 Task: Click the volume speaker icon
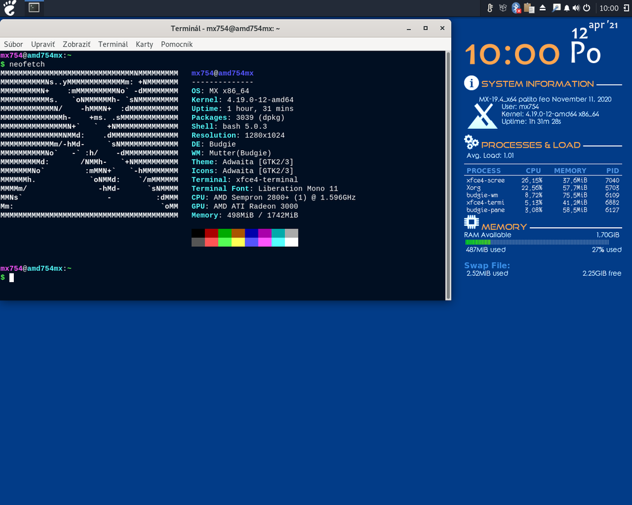pos(576,8)
